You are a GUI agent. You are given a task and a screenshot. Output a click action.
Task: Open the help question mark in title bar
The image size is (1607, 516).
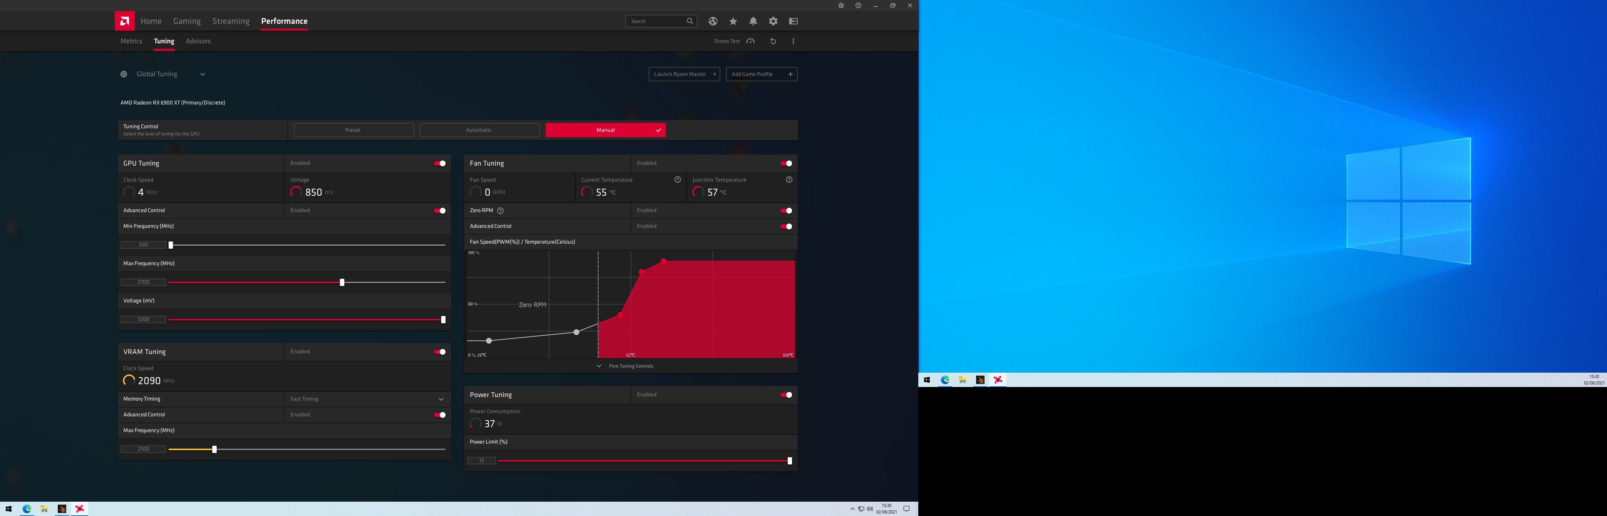tap(858, 6)
